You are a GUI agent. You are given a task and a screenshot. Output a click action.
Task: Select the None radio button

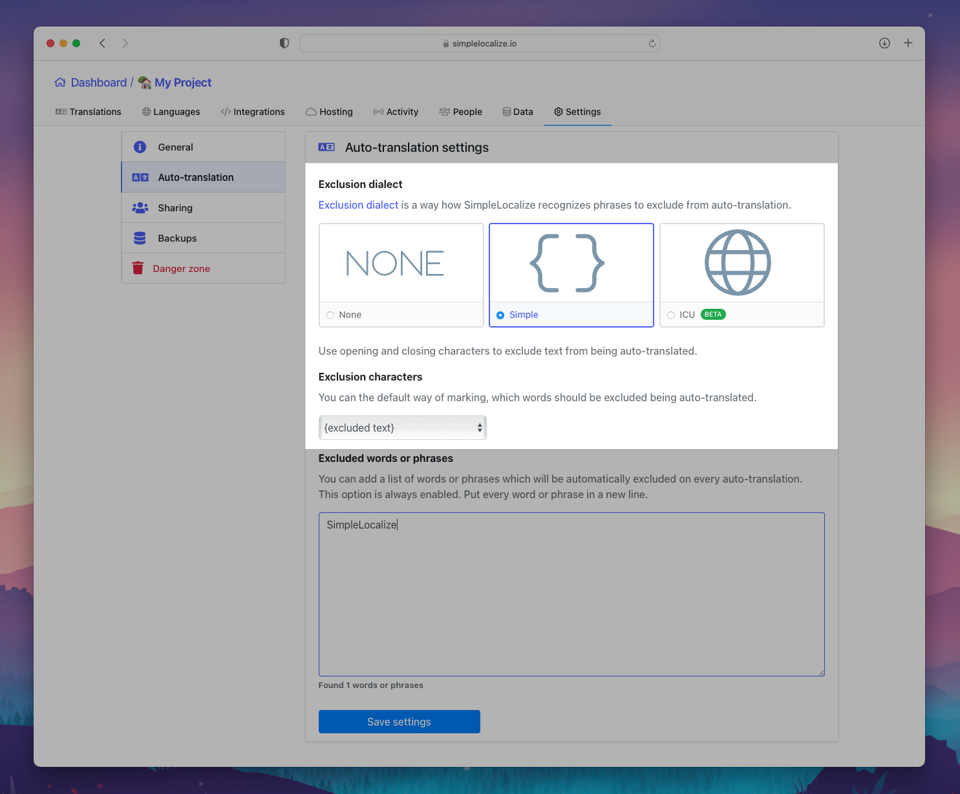tap(330, 315)
